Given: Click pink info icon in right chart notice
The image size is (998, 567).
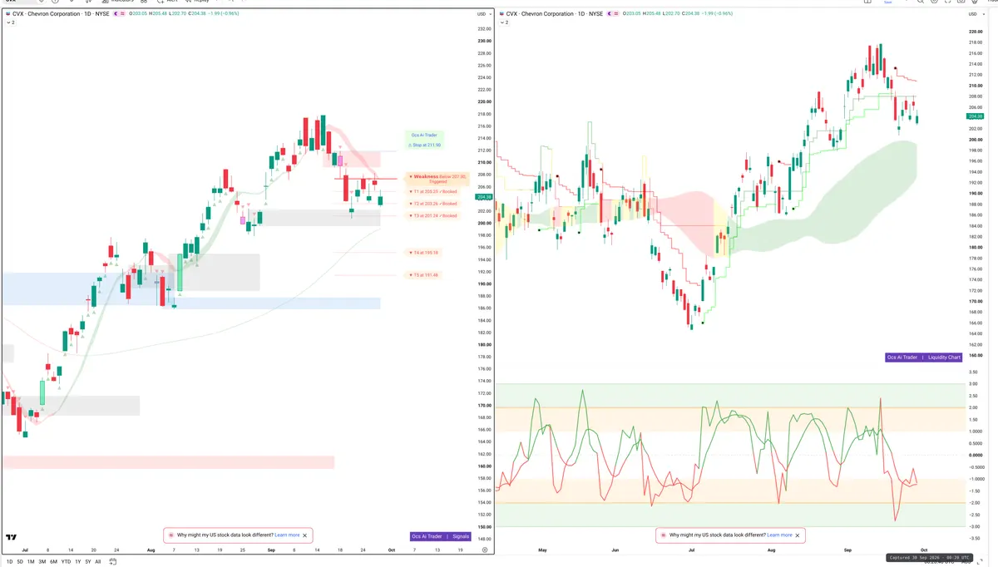Looking at the screenshot, I should (663, 535).
